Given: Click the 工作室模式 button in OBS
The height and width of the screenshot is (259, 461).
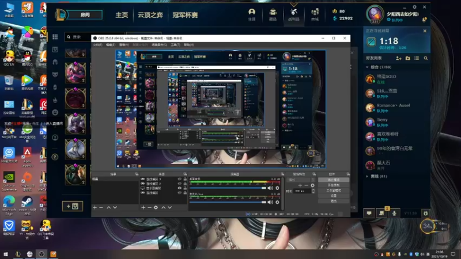Looking at the screenshot, I should 334,191.
